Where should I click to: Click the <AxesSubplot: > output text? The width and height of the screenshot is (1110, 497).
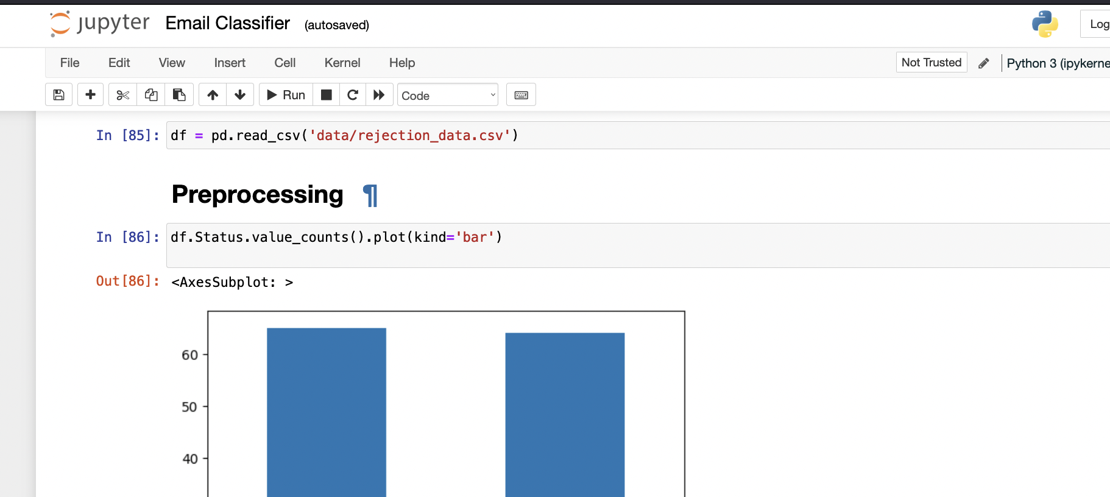[232, 282]
